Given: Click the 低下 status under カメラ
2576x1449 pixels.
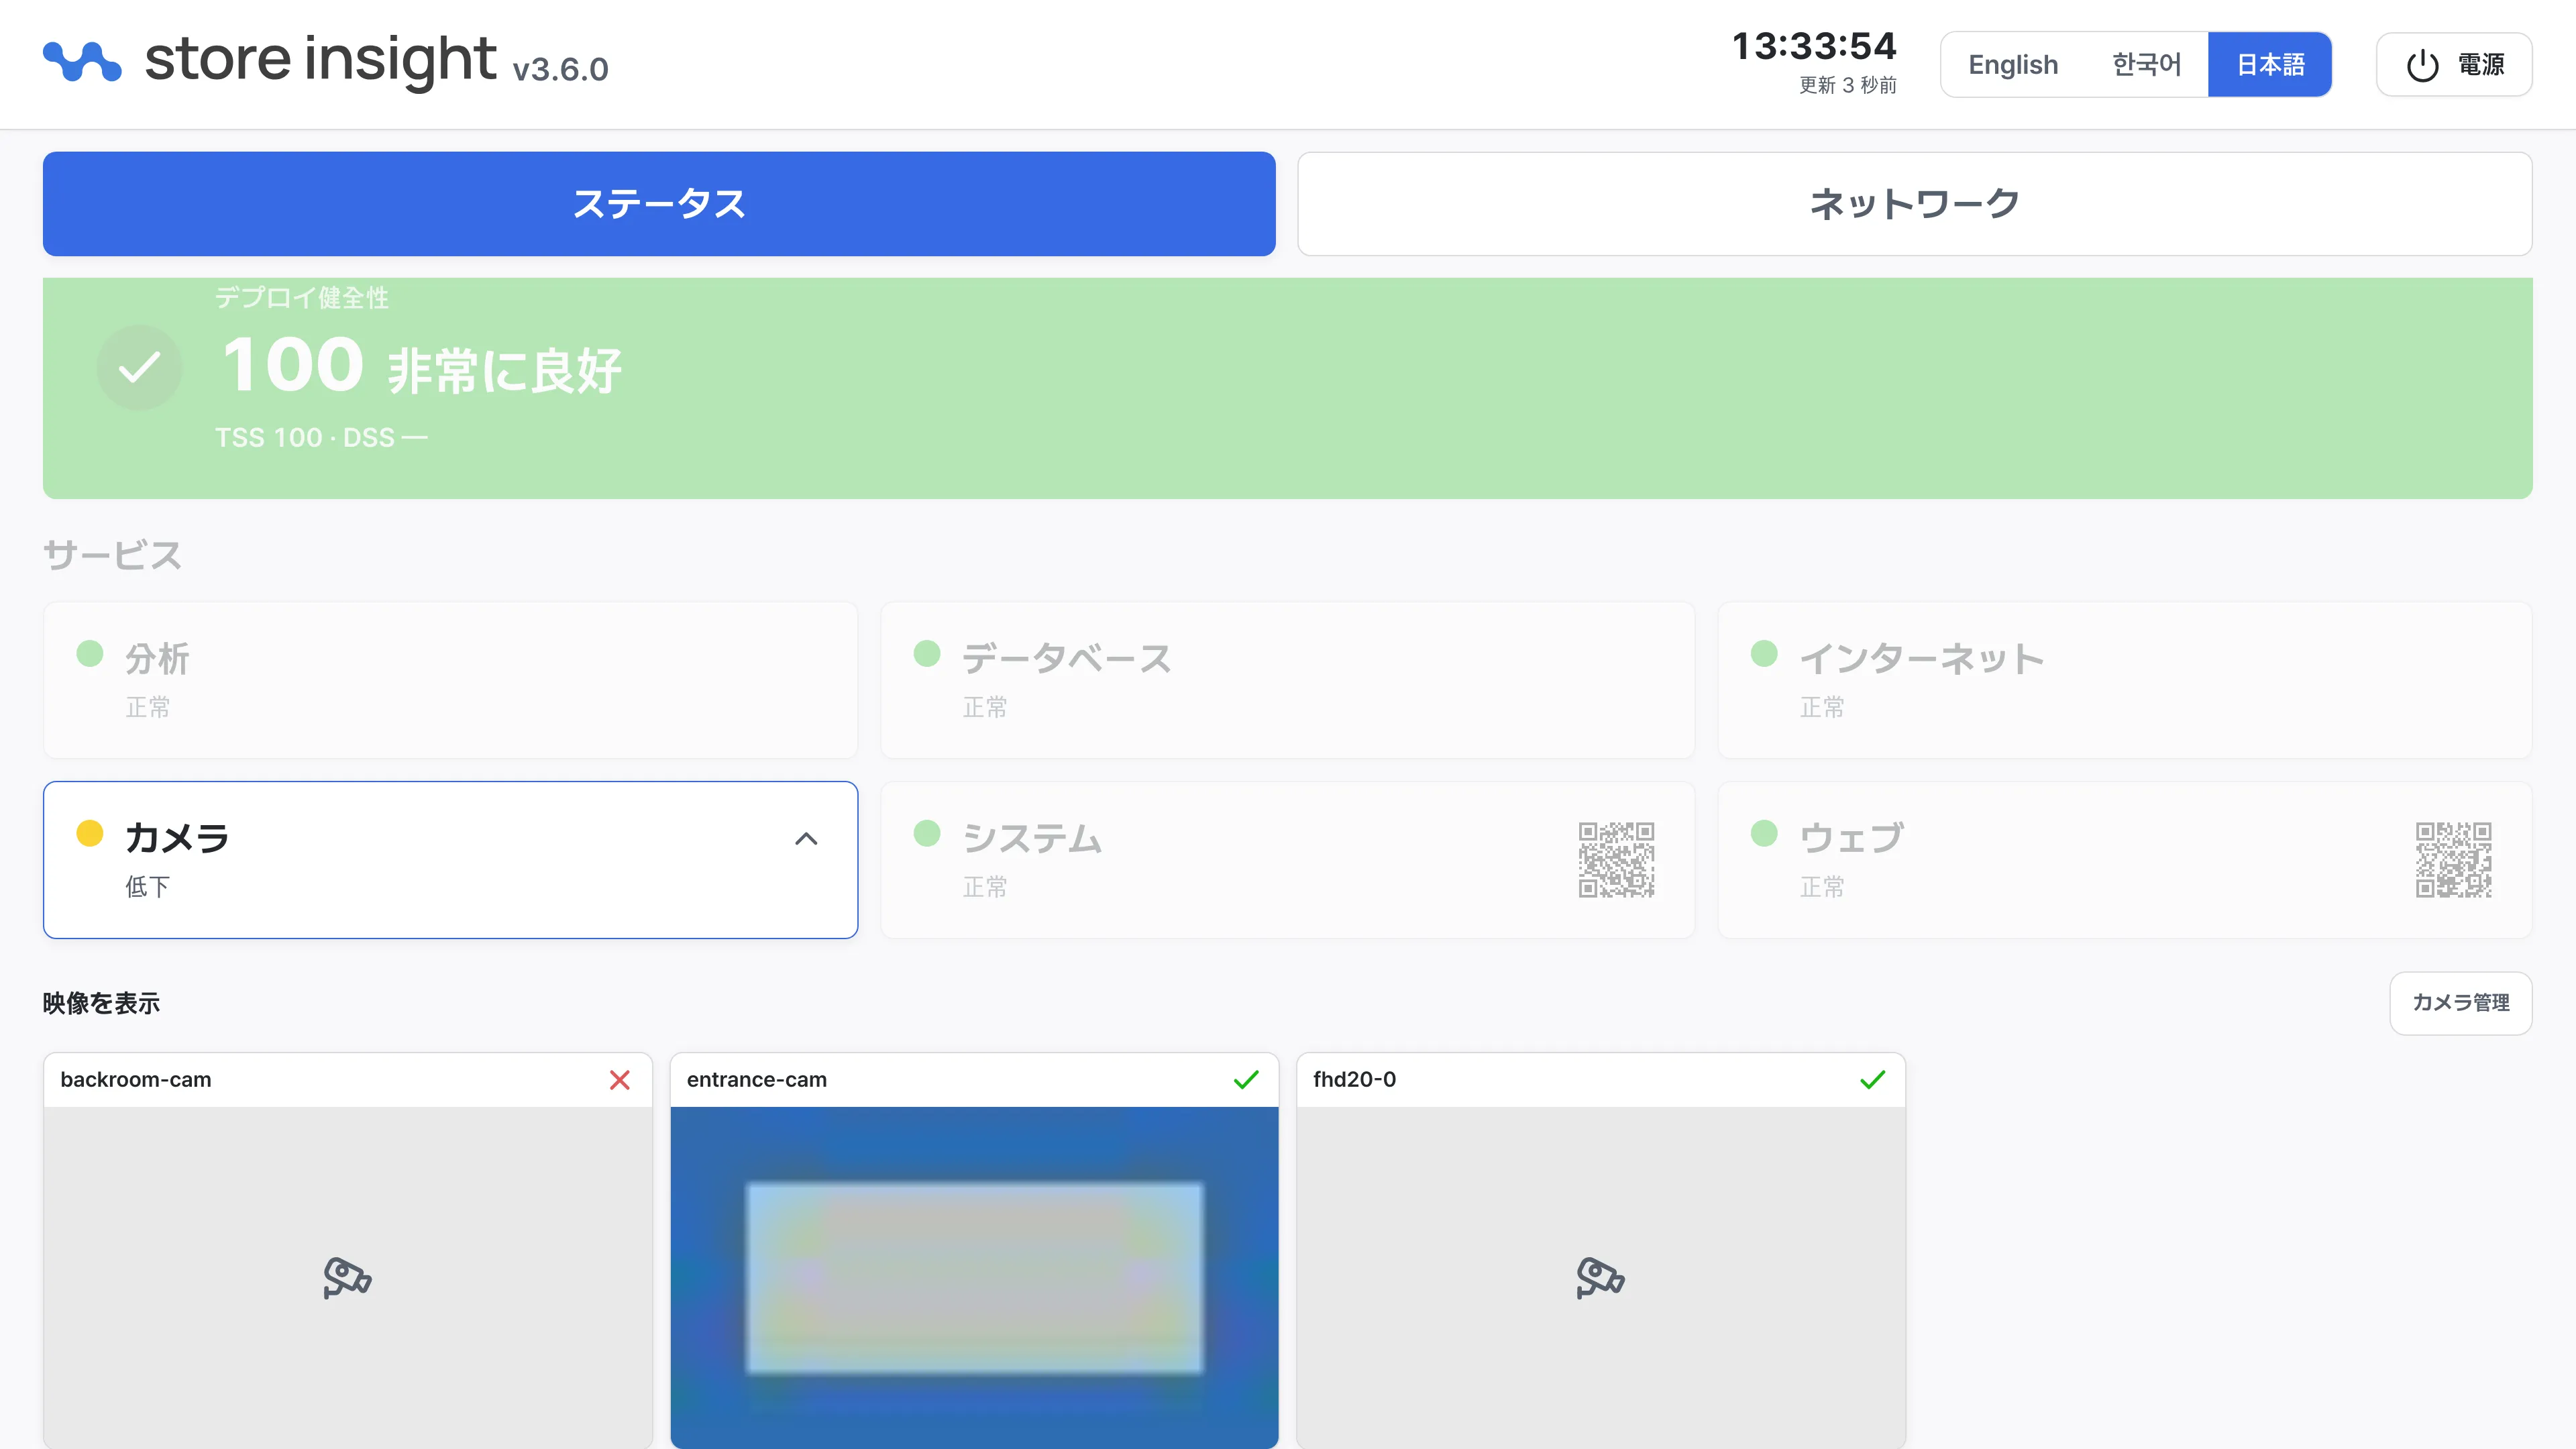Looking at the screenshot, I should tap(147, 887).
